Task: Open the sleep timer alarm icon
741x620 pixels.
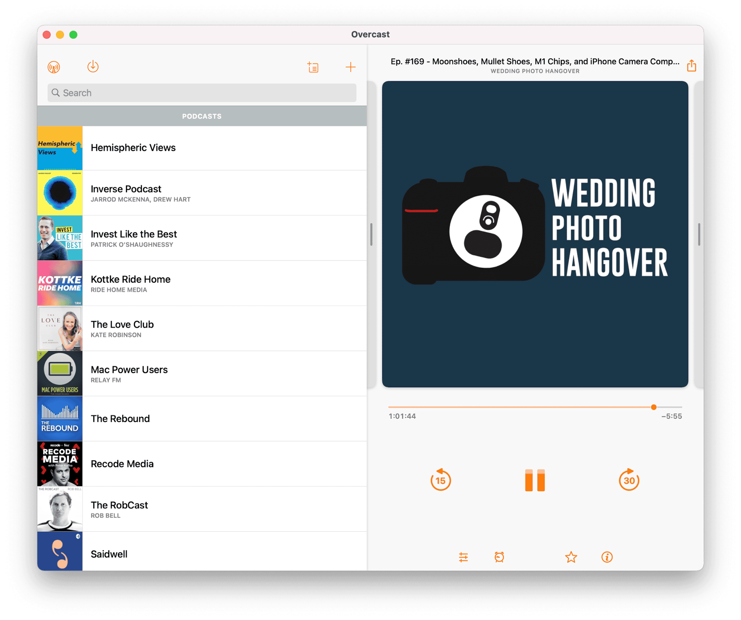Action: 499,557
